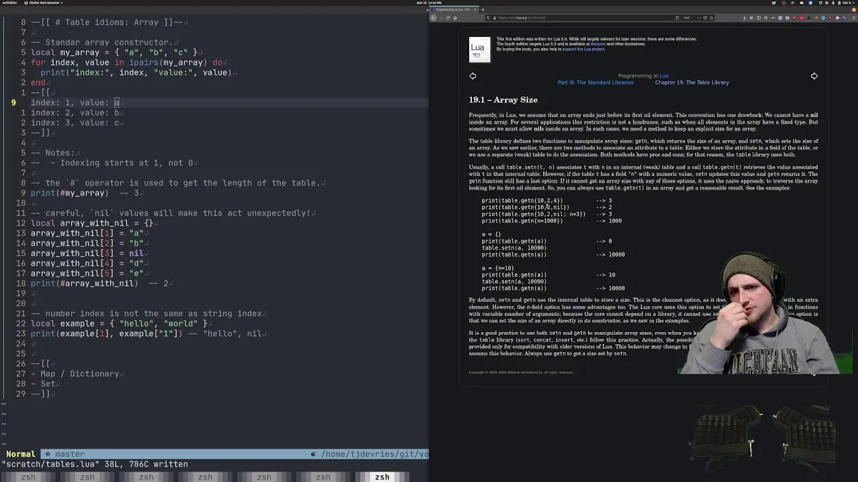
Task: Click Firefox back button
Action: coord(434,17)
